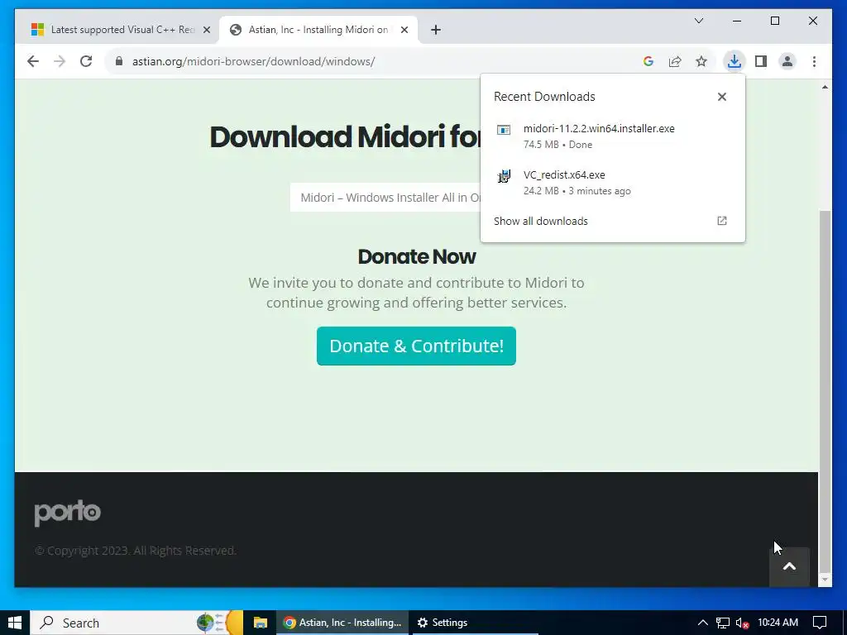Click Midori – Windows Installer All in One button
The width and height of the screenshot is (847, 635).
[385, 198]
